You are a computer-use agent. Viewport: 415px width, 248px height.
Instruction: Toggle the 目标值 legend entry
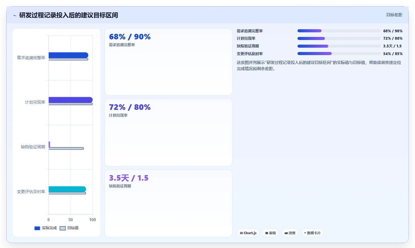pyautogui.click(x=69, y=228)
